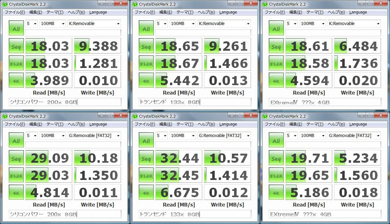Click CrystalDiskMark icon in Silicon Power K: title bar
The height and width of the screenshot is (224, 390).
coord(5,4)
